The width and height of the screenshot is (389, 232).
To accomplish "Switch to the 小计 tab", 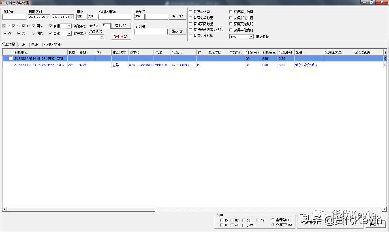I will (x=22, y=45).
